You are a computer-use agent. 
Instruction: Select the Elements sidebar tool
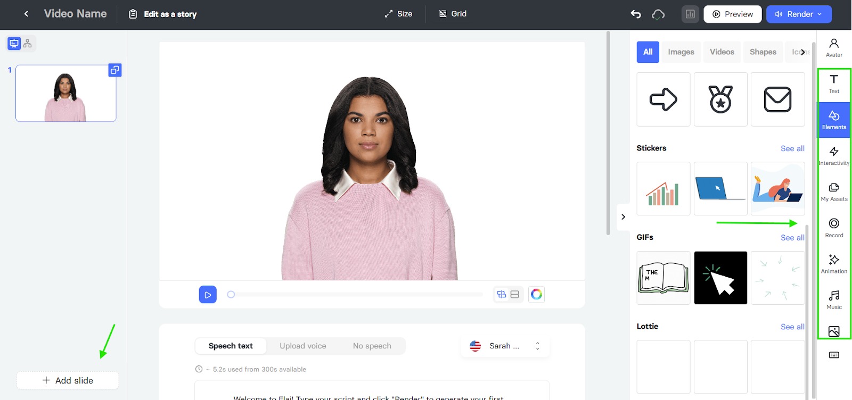click(834, 120)
